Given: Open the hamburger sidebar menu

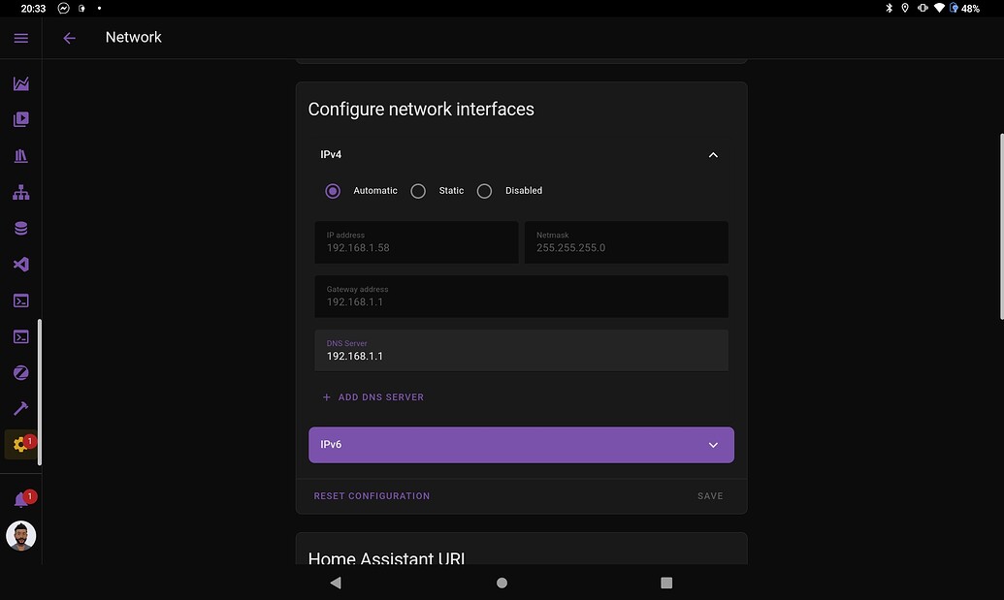Looking at the screenshot, I should tap(20, 38).
